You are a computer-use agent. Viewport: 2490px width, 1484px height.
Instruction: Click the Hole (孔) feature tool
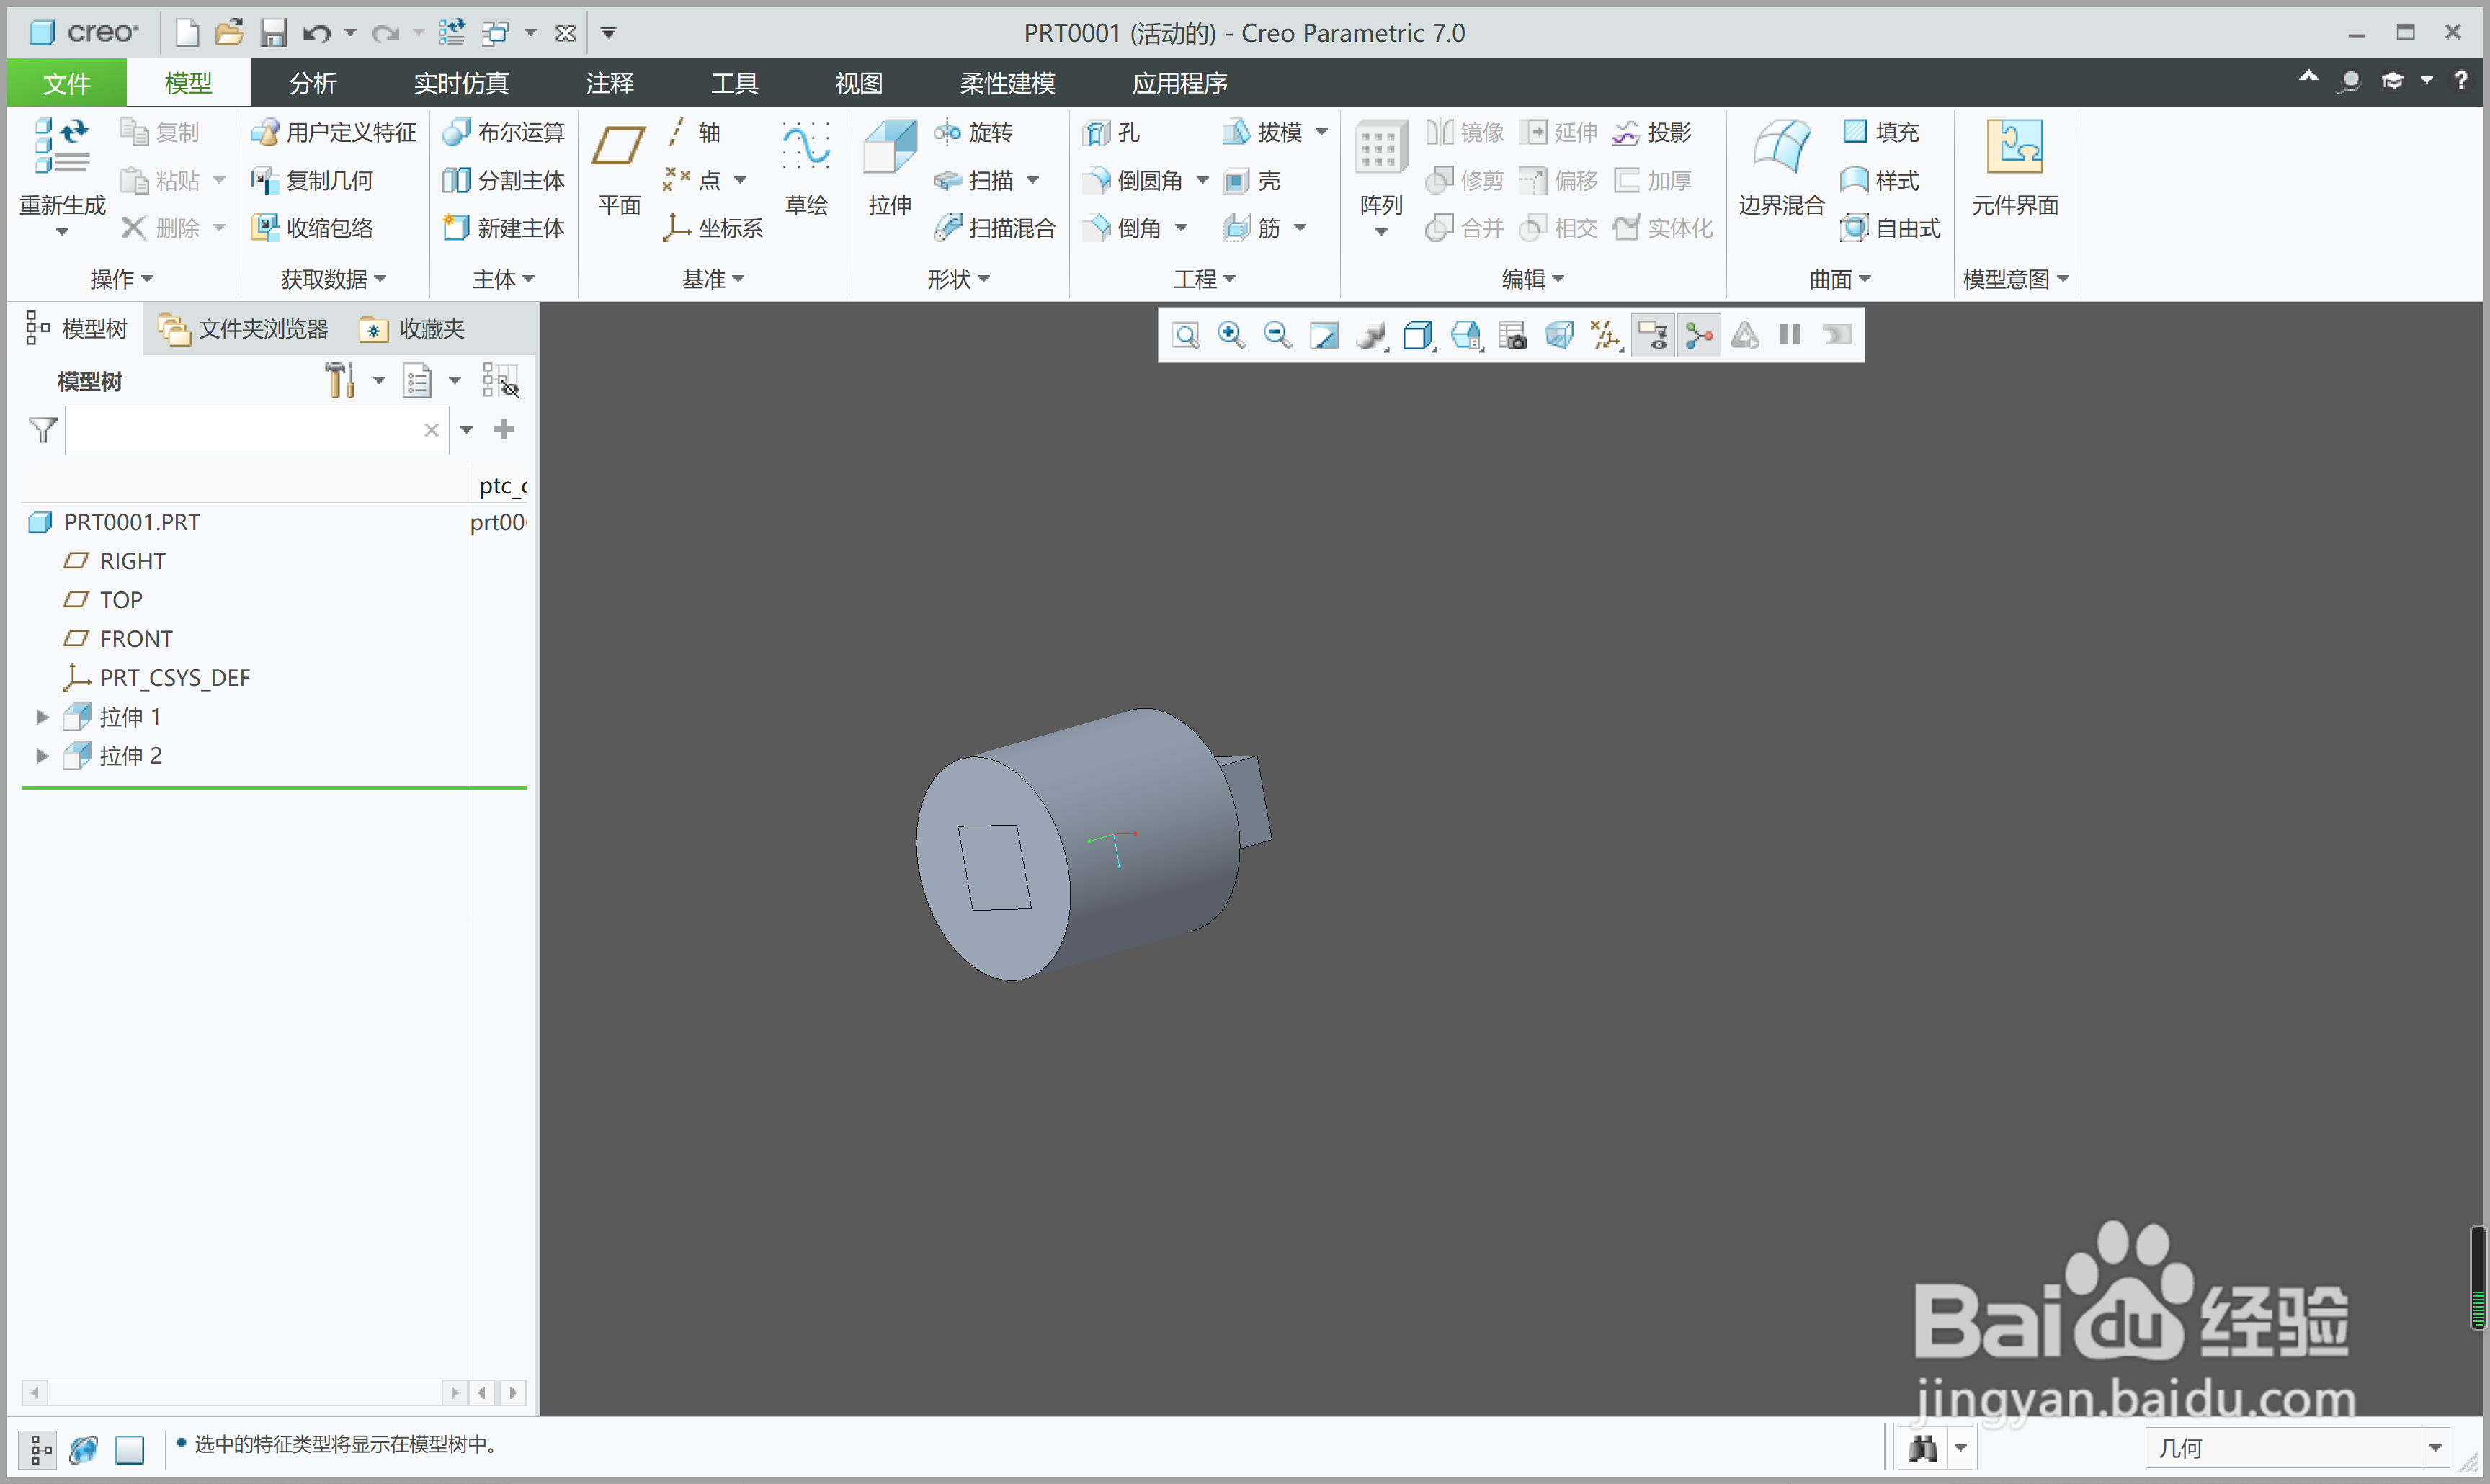coord(1112,132)
